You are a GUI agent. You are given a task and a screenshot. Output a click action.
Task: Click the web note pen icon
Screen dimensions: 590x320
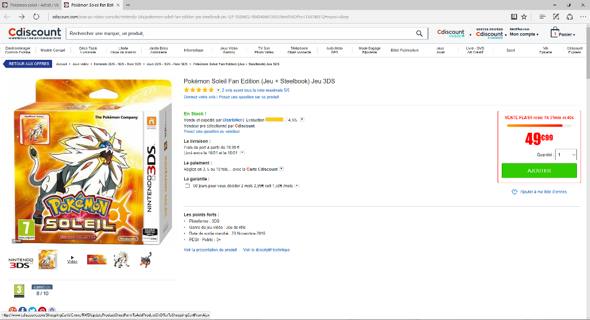click(556, 17)
